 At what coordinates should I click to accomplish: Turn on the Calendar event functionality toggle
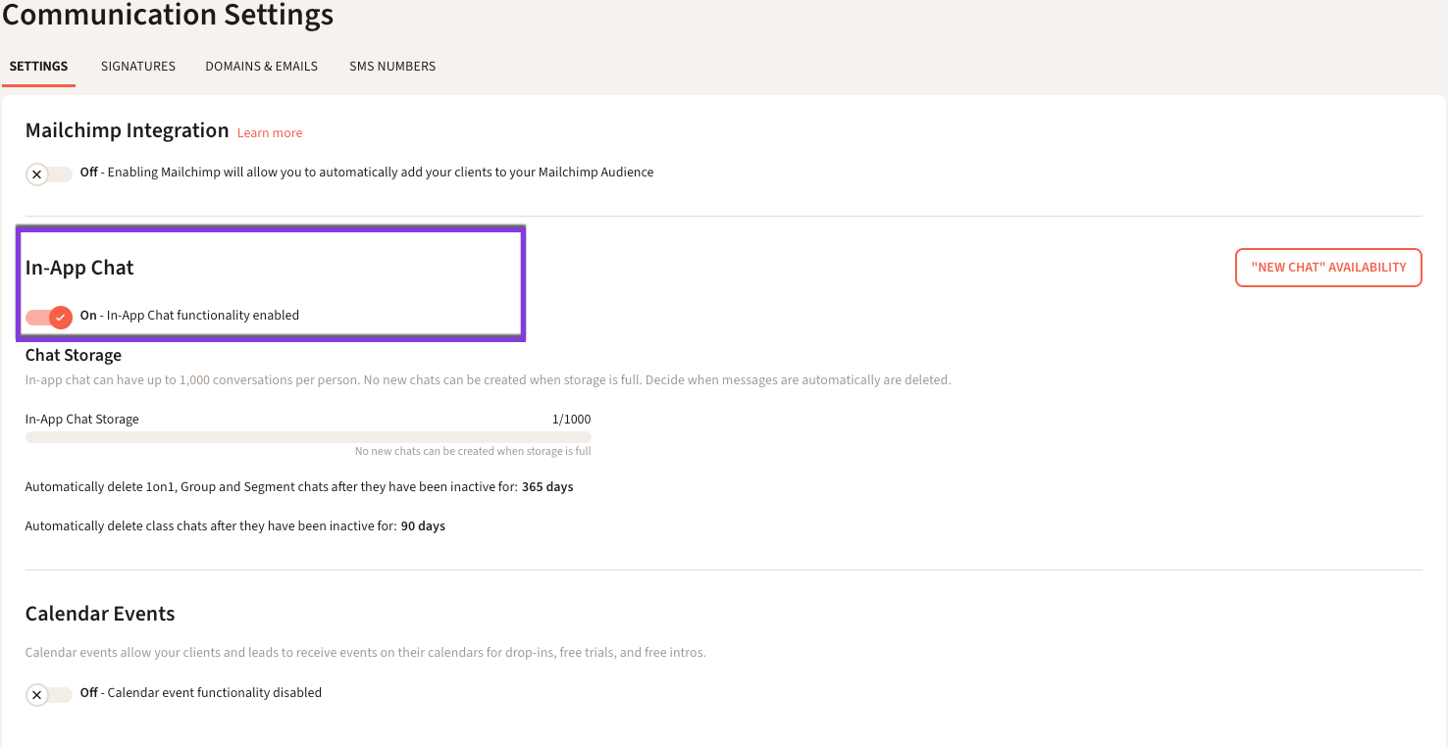pyautogui.click(x=49, y=694)
